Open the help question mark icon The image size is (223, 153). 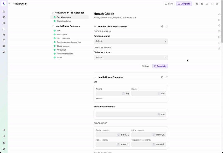[217, 4]
